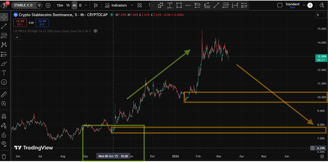Viewport: 328px width, 162px height.
Task: Expand the timeframe interval dropdown
Action: 86,5
